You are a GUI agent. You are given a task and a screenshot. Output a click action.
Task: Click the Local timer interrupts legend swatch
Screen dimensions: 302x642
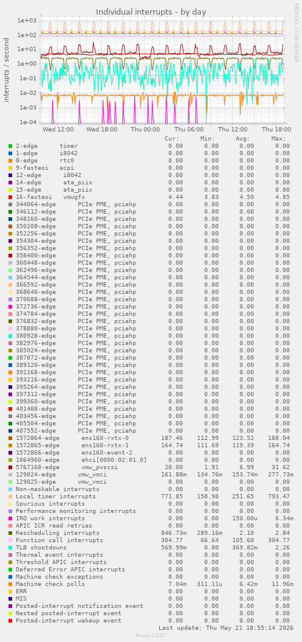pos(10,496)
